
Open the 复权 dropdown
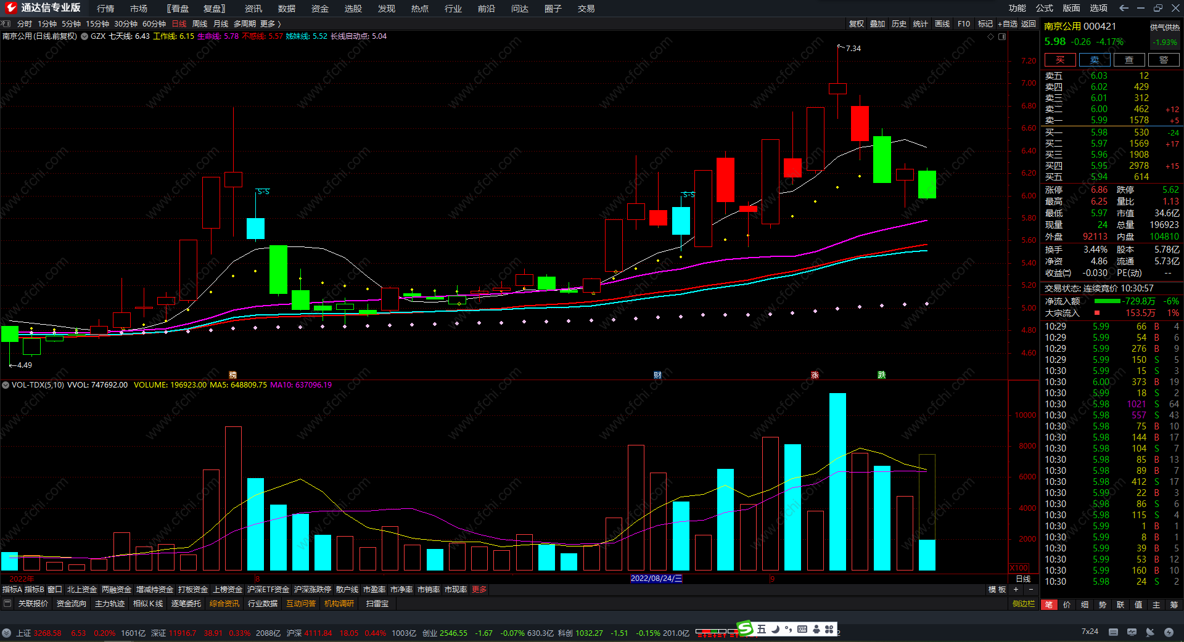(857, 24)
